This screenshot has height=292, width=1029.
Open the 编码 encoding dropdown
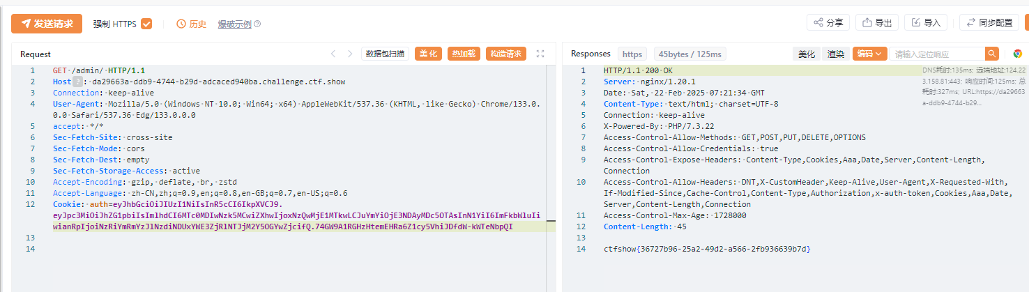pyautogui.click(x=869, y=54)
